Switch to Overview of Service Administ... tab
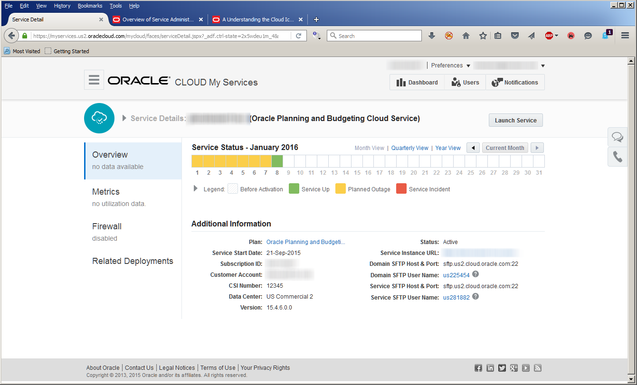The height and width of the screenshot is (385, 637). click(158, 19)
